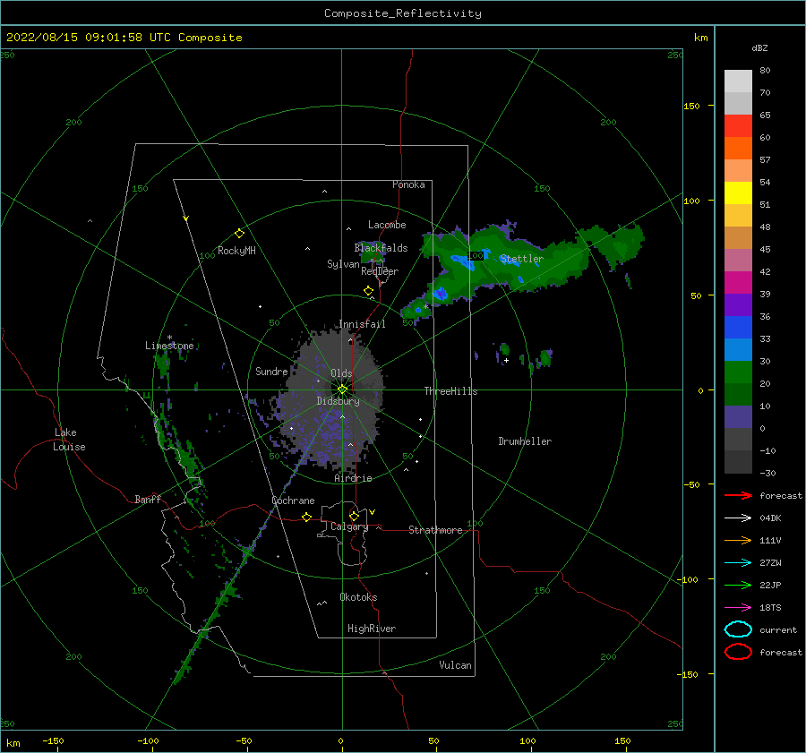Click the orange 111V arrow icon
This screenshot has height=753, width=806.
tap(738, 540)
